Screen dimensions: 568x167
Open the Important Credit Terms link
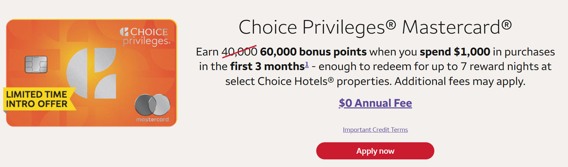tap(375, 130)
